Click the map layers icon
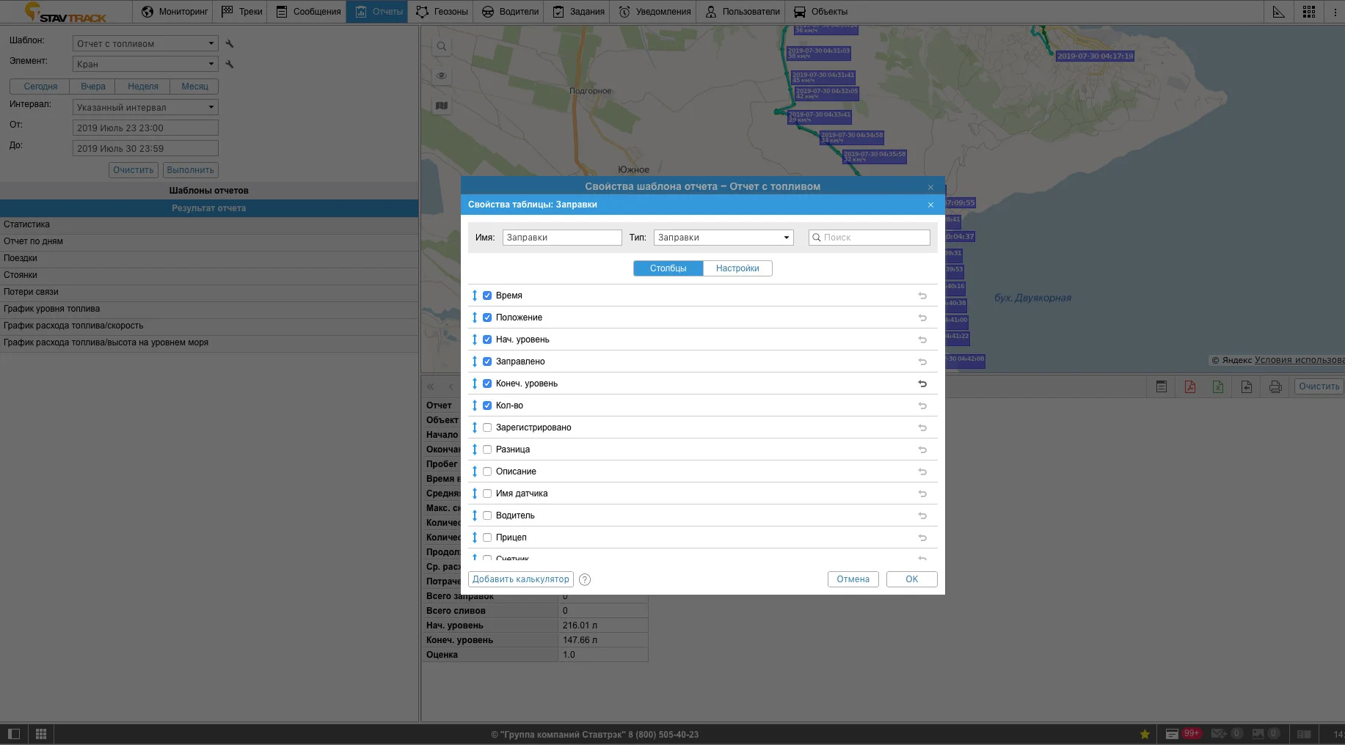1345x745 pixels. coord(441,106)
